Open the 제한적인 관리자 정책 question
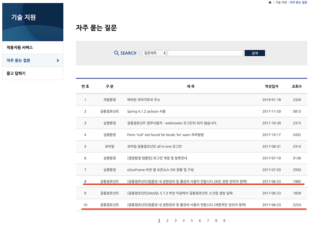This screenshot has height=228, width=309. 187,205
